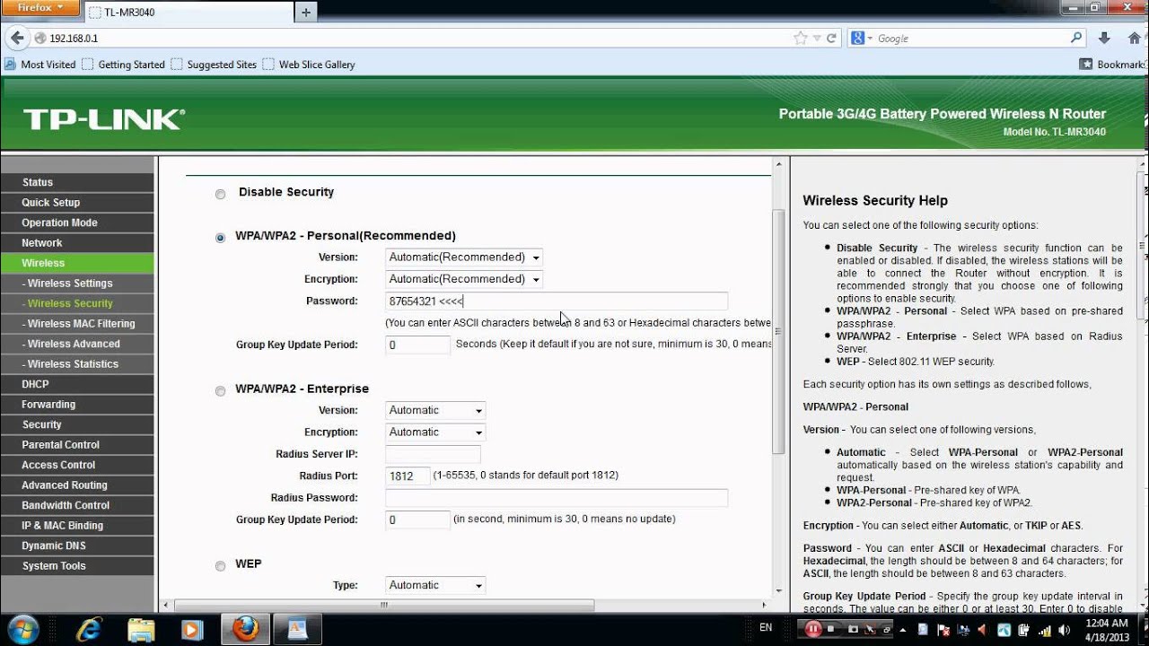Click settings pane horizontal scrollbar

(384, 605)
